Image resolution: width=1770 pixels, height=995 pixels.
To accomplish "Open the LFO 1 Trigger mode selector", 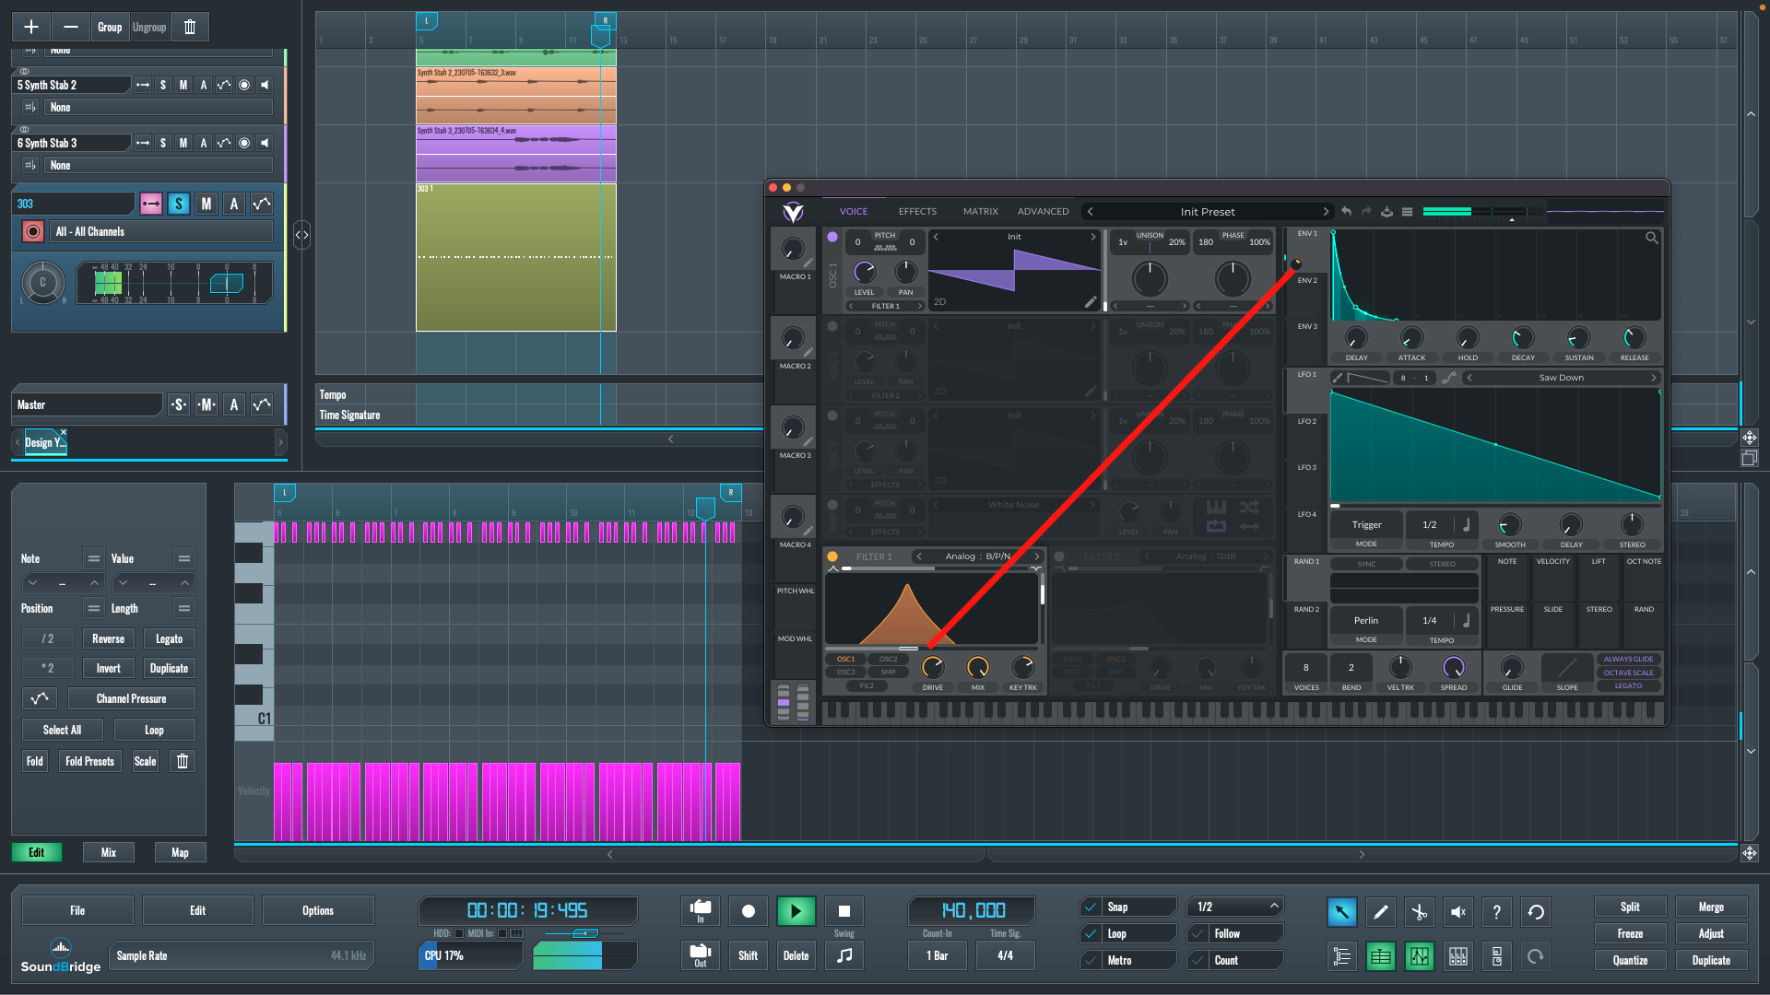I will [1366, 525].
